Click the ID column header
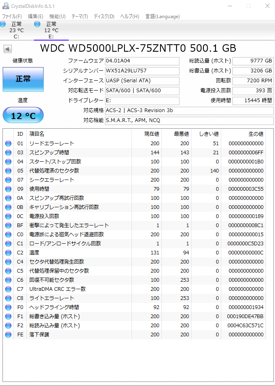The height and width of the screenshot is (386, 275). pos(20,134)
